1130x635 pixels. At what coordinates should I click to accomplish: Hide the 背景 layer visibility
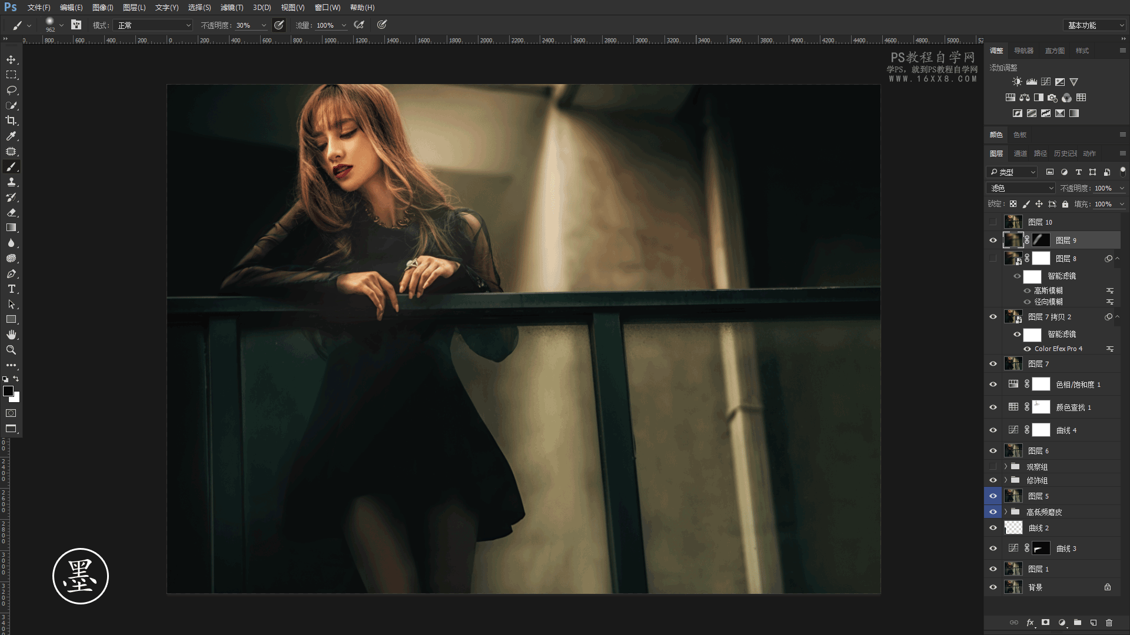tap(993, 587)
